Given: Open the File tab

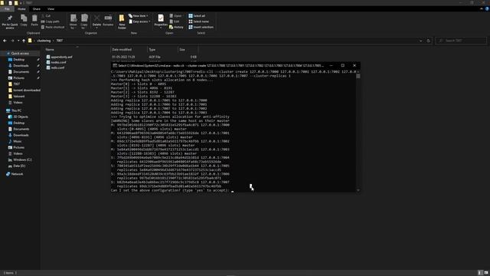Looking at the screenshot, I should 7,9.
